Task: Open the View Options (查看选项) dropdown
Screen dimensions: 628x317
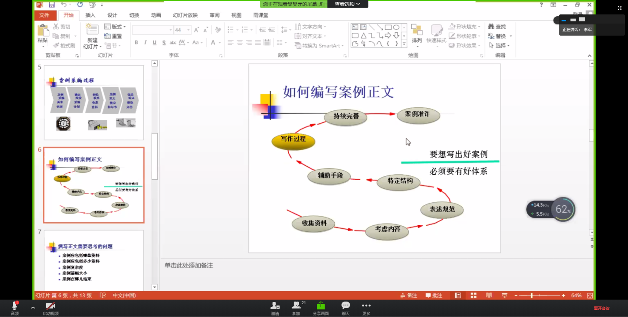Action: click(347, 4)
